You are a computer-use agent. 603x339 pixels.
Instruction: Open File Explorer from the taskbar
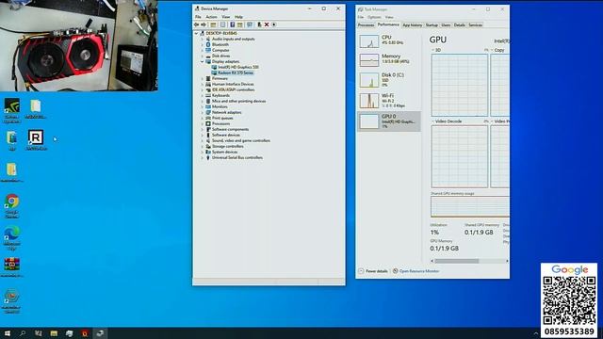[x=54, y=333]
